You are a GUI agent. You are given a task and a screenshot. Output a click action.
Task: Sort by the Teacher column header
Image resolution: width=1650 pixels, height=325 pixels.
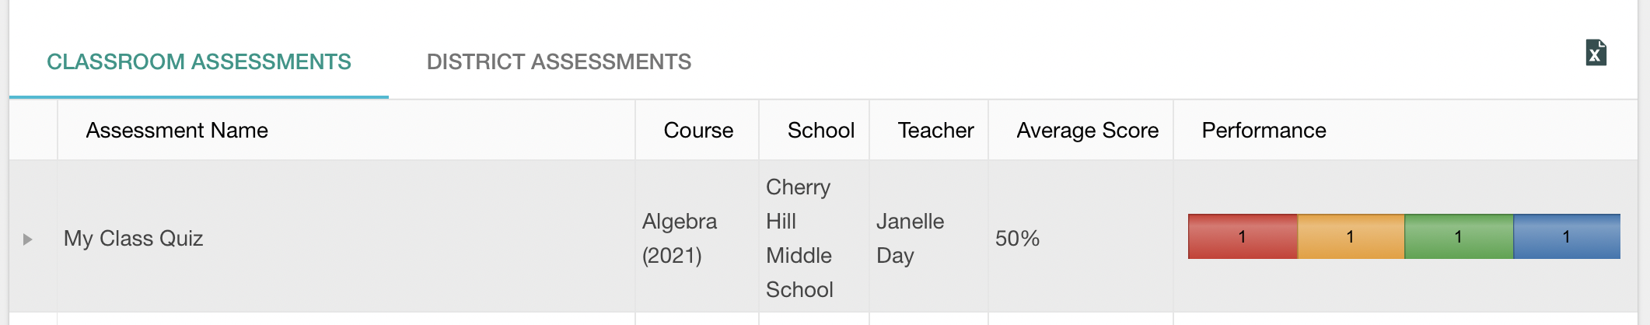tap(935, 130)
